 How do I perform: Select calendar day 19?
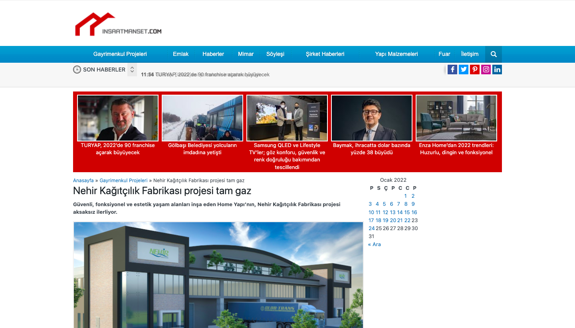[x=385, y=221]
